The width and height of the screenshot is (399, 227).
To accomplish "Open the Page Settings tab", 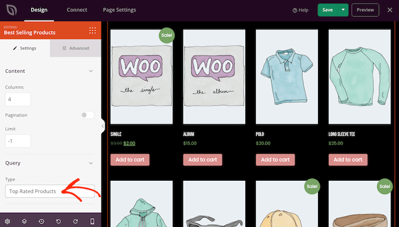I will point(119,10).
